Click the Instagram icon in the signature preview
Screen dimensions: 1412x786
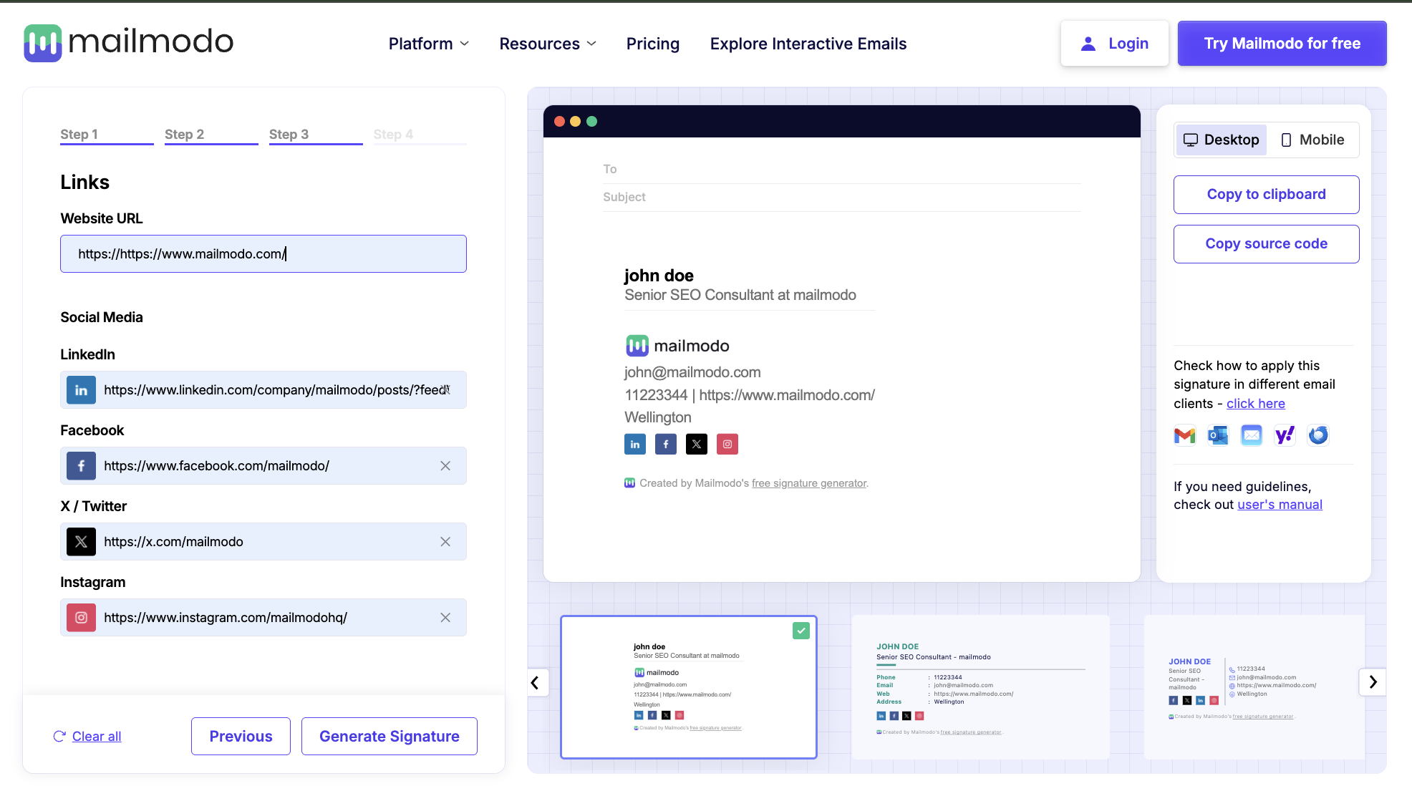point(727,444)
